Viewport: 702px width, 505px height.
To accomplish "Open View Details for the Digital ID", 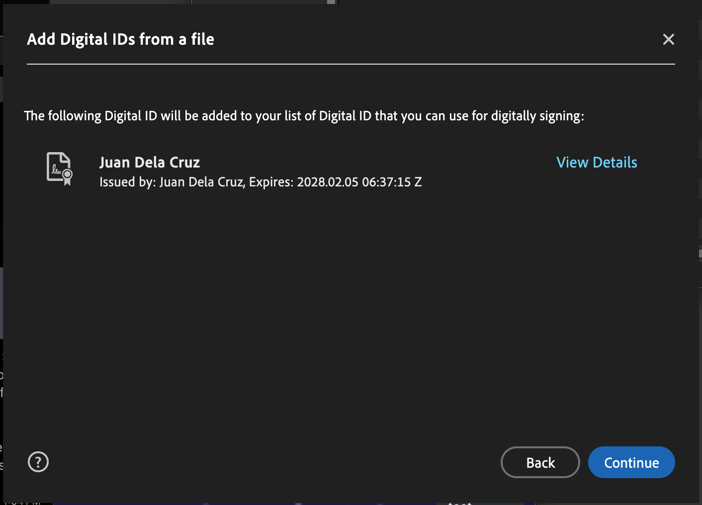I will click(x=597, y=163).
